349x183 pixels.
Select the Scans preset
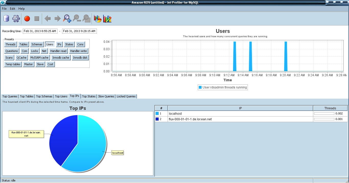9,58
